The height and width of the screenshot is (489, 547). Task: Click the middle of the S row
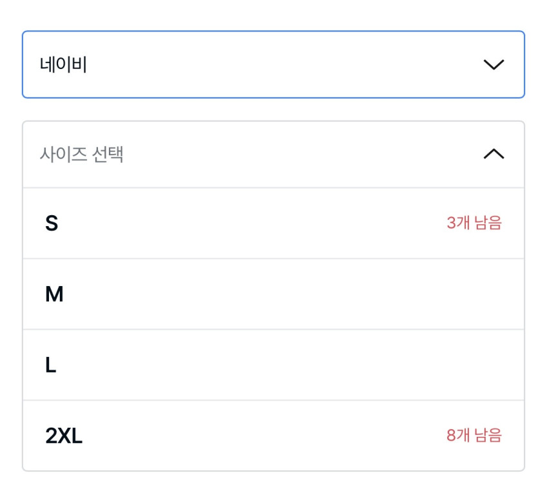pos(273,224)
